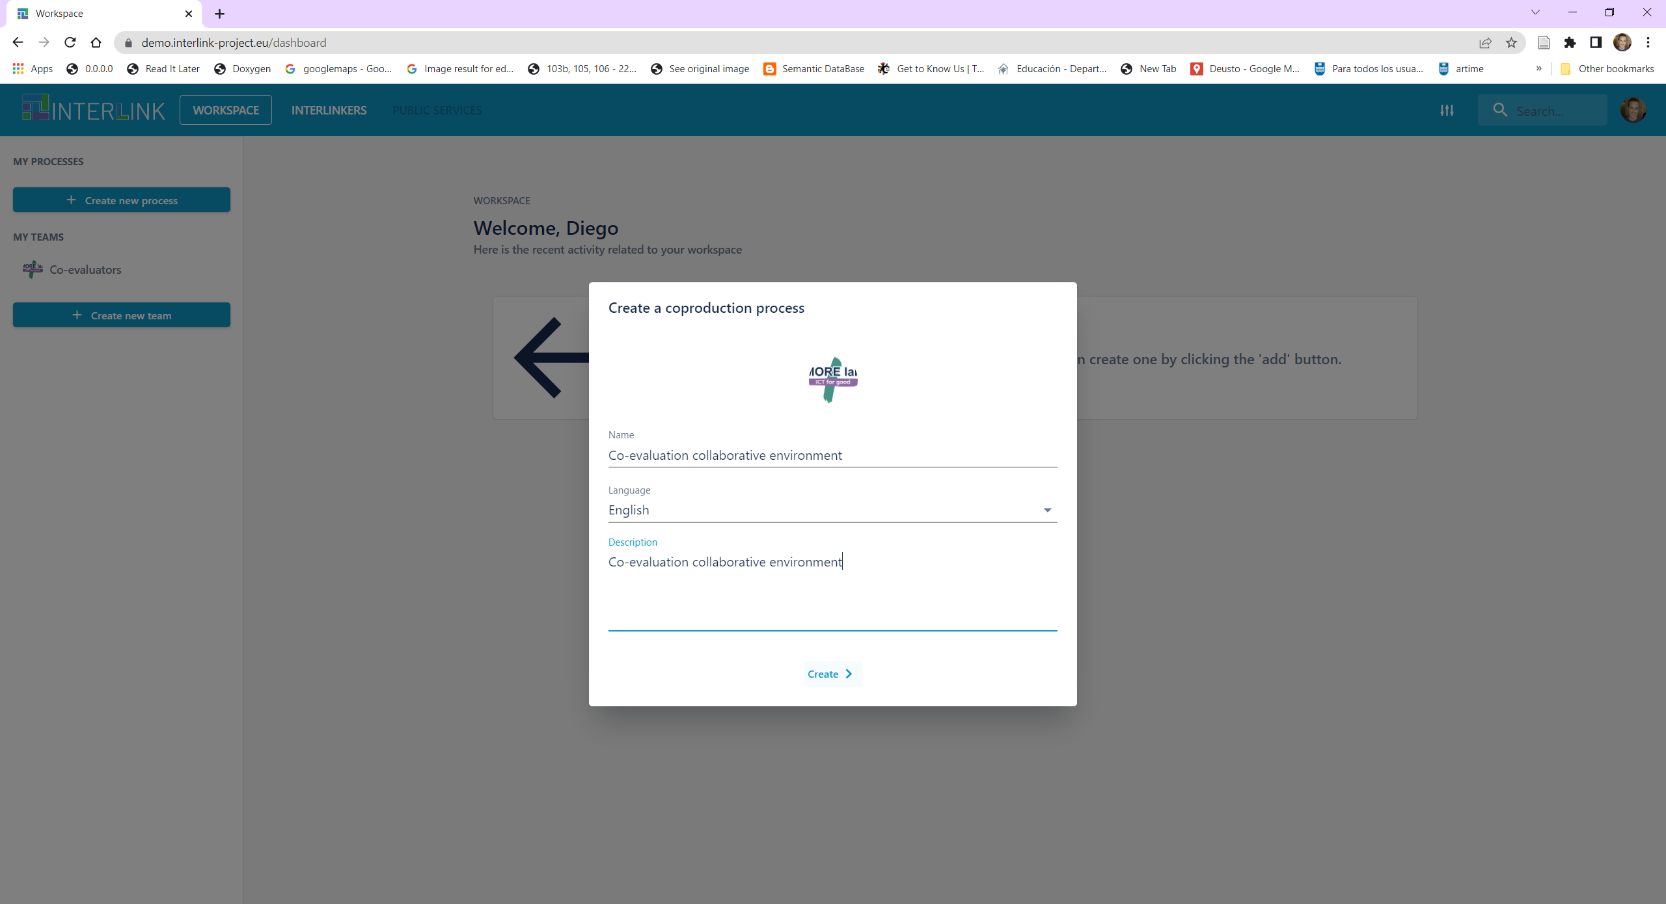Click the Create button in dialog
Viewport: 1666px width, 904px height.
[x=832, y=674]
